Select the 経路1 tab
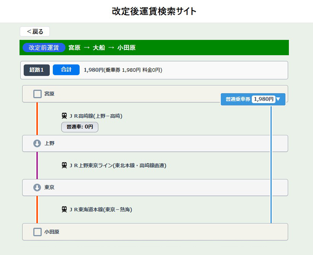The image size is (313, 255). click(x=37, y=70)
